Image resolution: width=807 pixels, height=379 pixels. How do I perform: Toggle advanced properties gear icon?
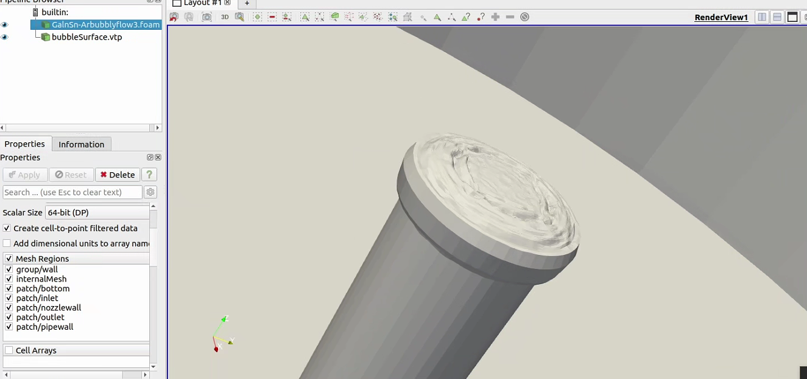[x=150, y=192]
